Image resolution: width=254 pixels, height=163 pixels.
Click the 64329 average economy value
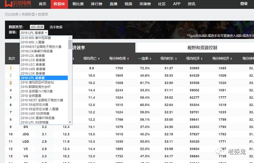click(x=194, y=76)
